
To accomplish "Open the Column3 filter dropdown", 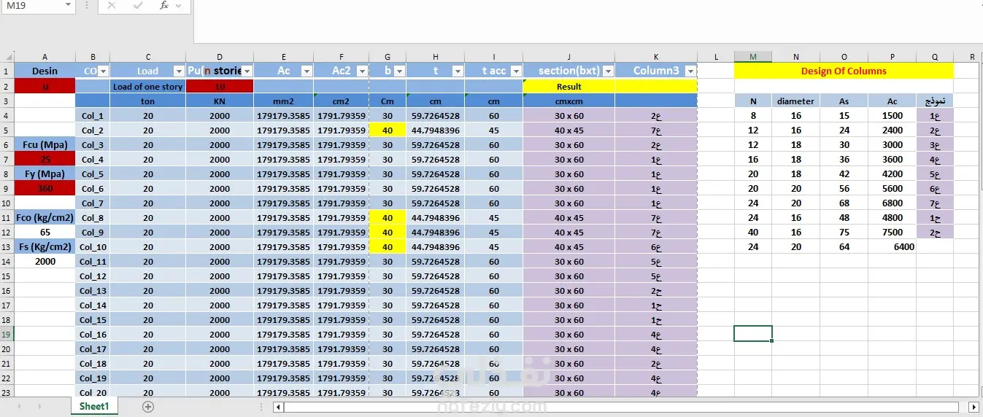I will [690, 71].
